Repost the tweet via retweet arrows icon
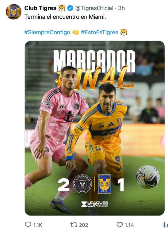 (x=74, y=225)
